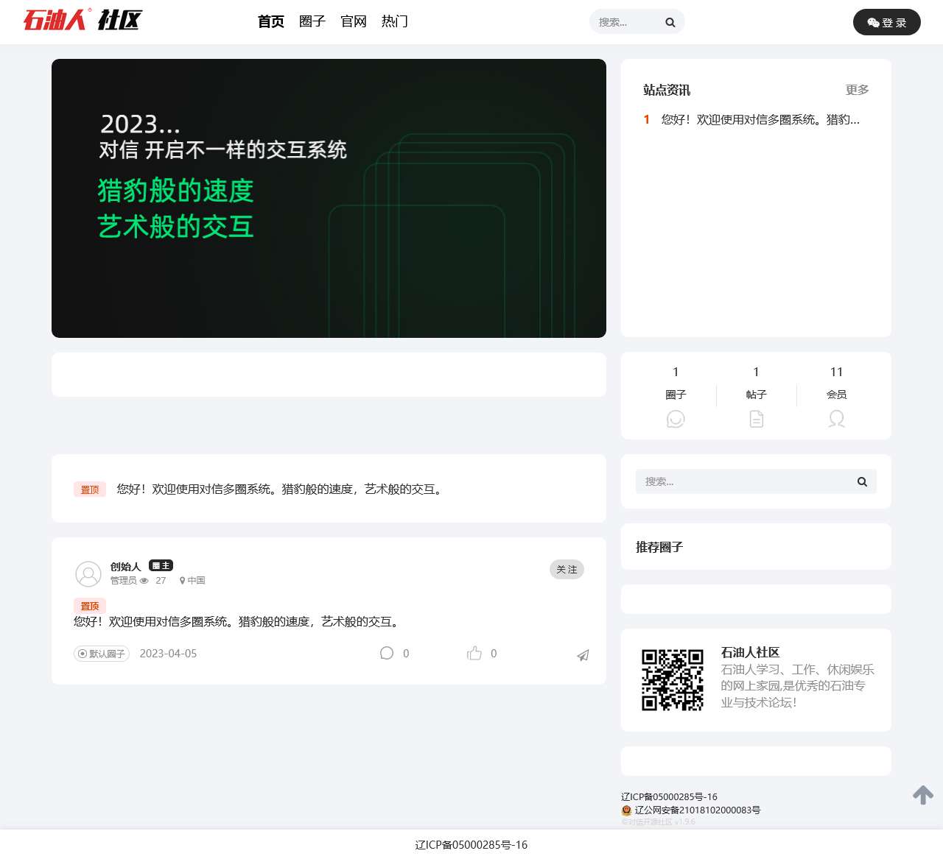Click the eye view-count icon
The image size is (943, 859).
pyautogui.click(x=144, y=581)
